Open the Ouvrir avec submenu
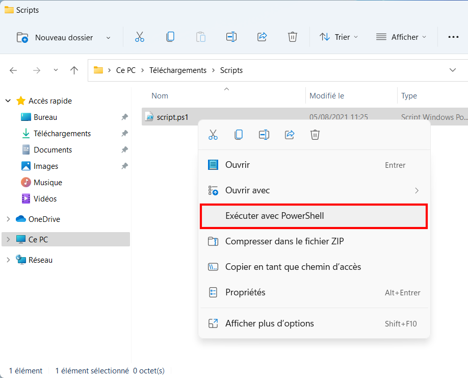The width and height of the screenshot is (468, 378). click(314, 190)
